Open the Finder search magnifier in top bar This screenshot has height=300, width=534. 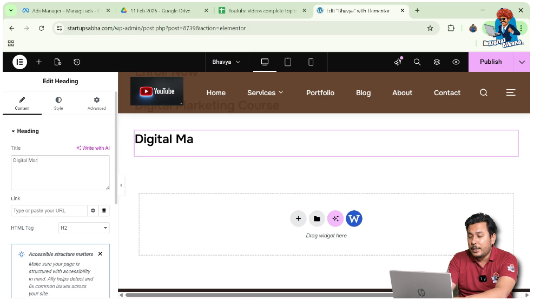click(x=417, y=62)
